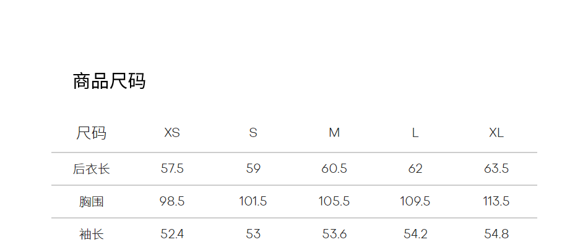Select the S size column header
The width and height of the screenshot is (588, 250).
(x=253, y=133)
